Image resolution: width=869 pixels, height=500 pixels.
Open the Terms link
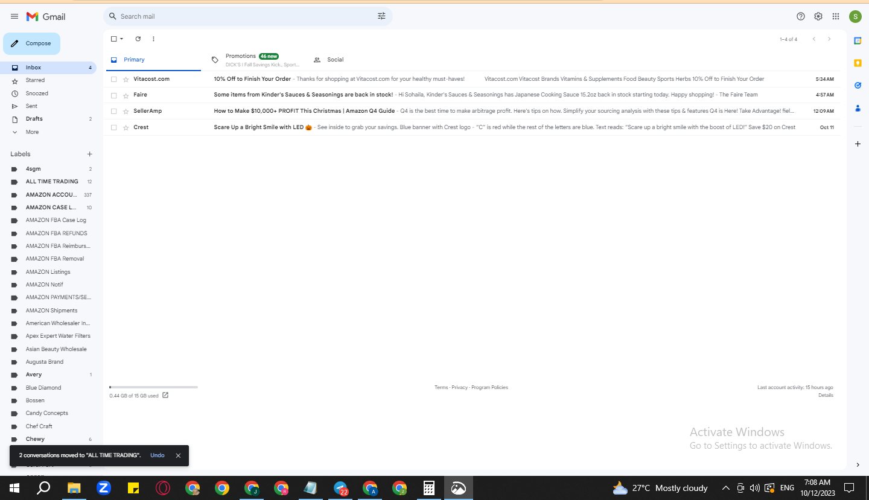pyautogui.click(x=441, y=387)
